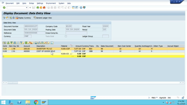Screen dimensions: 187x105
Task: Click the Sales Document column header
Action: click(107, 46)
